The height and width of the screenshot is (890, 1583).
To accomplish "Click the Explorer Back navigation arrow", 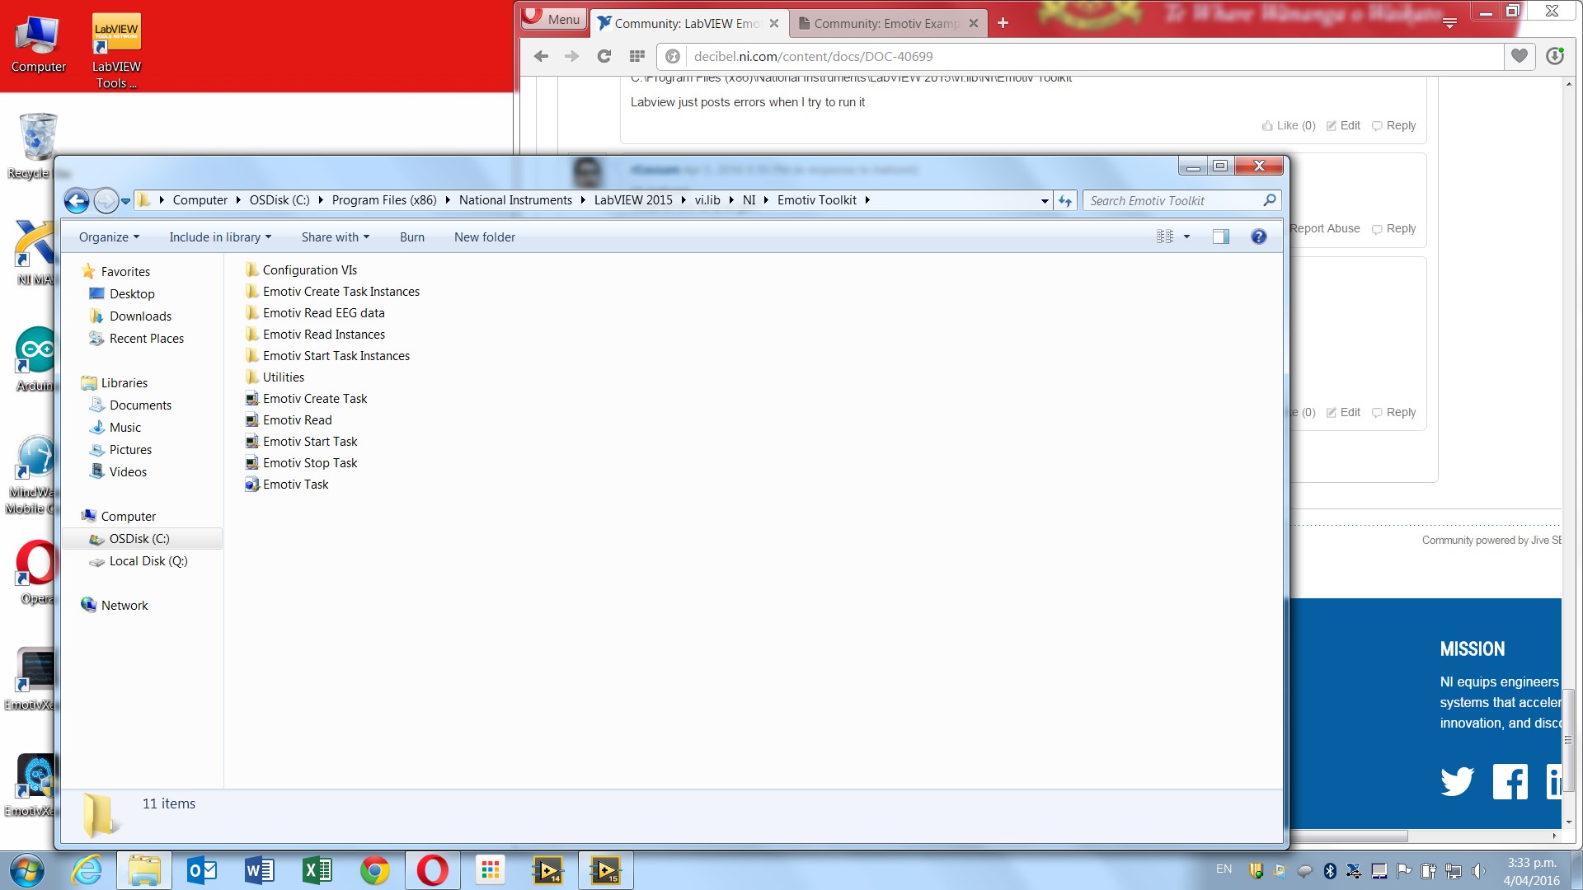I will (77, 200).
